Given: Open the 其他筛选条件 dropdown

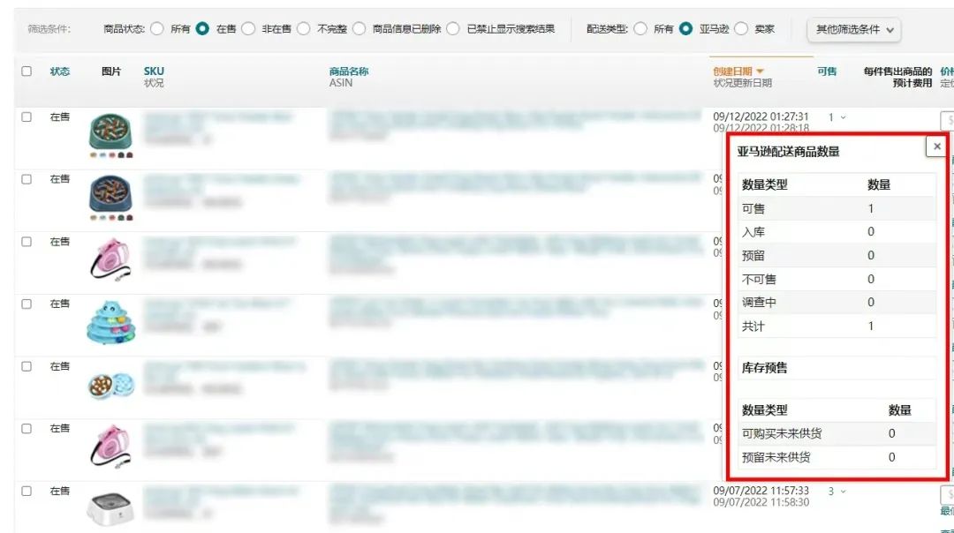Looking at the screenshot, I should [854, 29].
